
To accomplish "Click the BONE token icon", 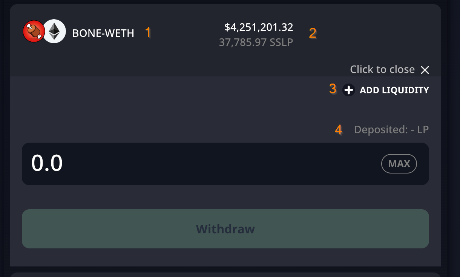I will pyautogui.click(x=34, y=31).
